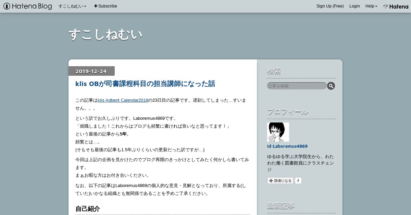Select the 最新記事 sidebar heading

coord(281,206)
